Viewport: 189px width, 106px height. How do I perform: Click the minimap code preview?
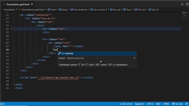[x=185, y=15]
